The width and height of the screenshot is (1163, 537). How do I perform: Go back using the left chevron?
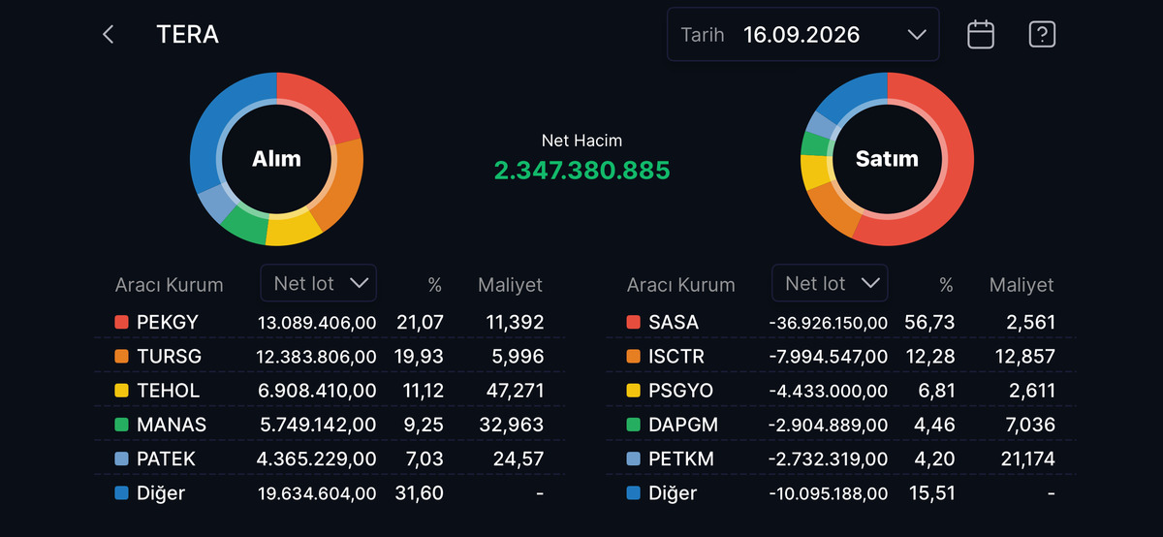108,35
